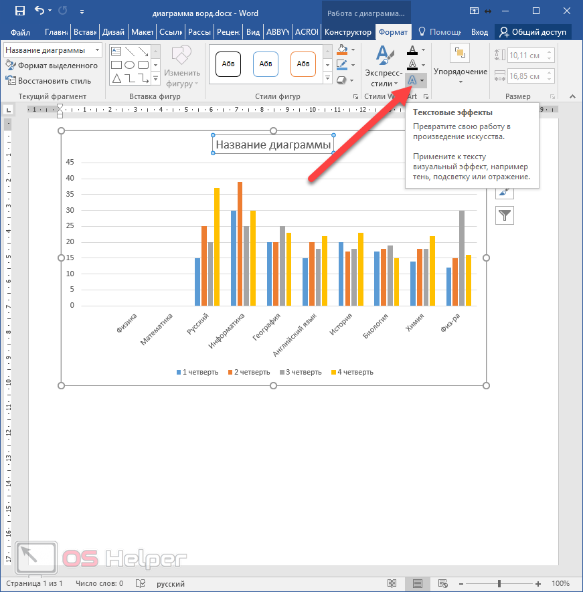This screenshot has height=592, width=583.
Task: Open the Конструктор ribbon tab
Action: pos(347,32)
